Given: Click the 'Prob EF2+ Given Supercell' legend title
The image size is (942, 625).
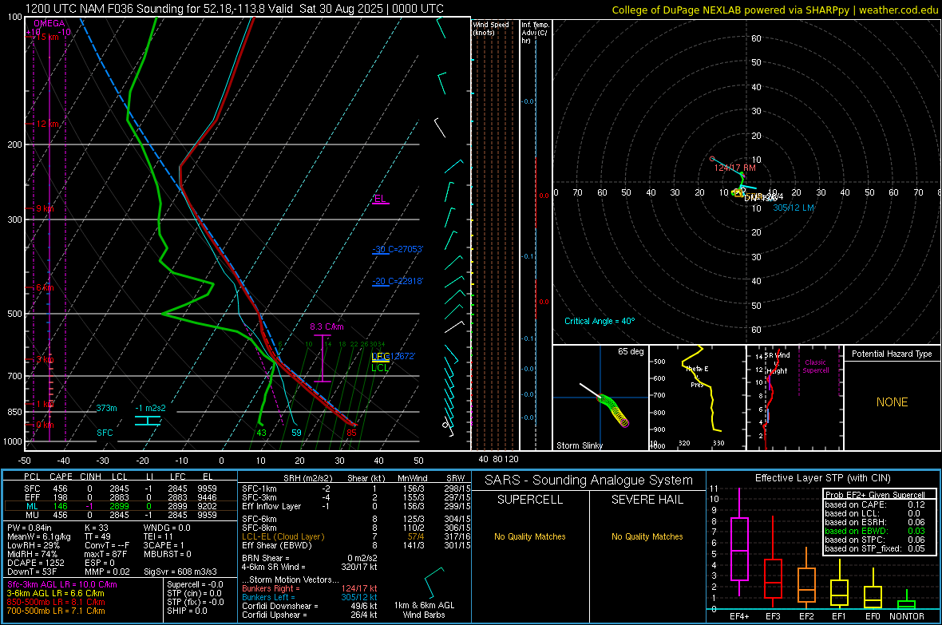Looking at the screenshot, I should point(875,495).
